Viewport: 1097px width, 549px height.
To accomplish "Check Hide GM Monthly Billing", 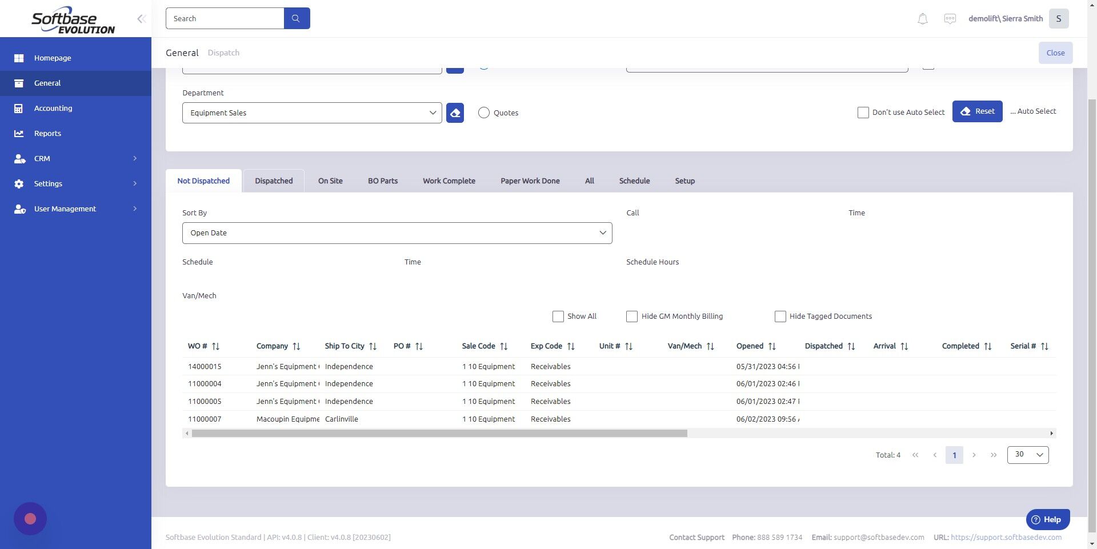I will [x=631, y=316].
